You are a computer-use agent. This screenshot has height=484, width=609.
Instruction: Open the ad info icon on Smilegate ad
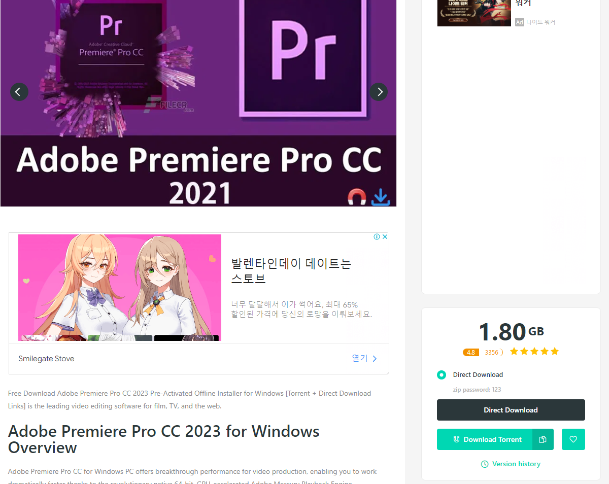point(377,237)
